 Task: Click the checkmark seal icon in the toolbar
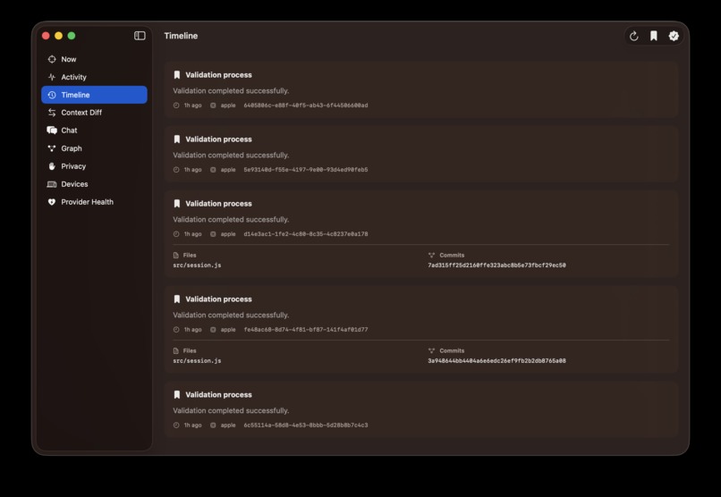point(674,36)
